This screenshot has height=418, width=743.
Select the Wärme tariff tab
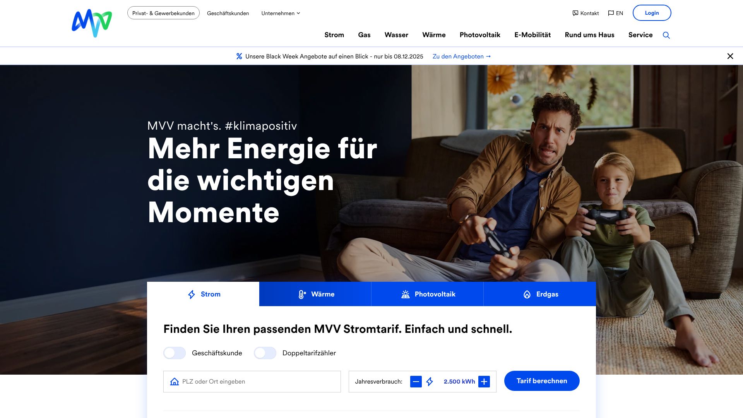(x=315, y=294)
